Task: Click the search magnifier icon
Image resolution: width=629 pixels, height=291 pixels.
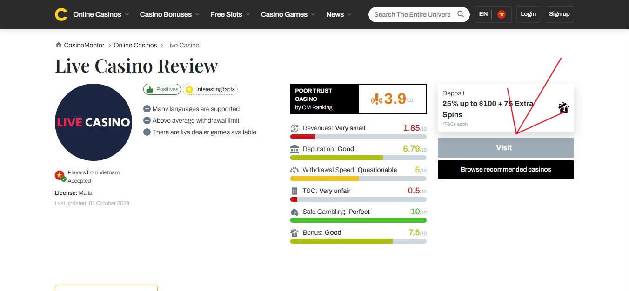Action: click(461, 14)
